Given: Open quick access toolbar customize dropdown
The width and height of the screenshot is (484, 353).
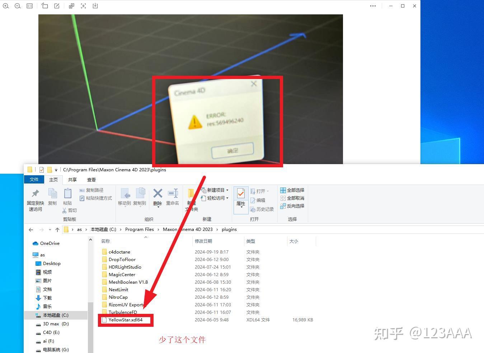Looking at the screenshot, I should [56, 170].
